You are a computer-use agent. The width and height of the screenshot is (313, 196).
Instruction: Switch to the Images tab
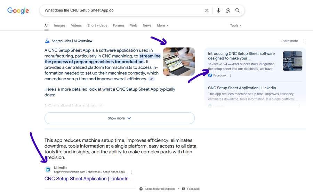click(60, 25)
